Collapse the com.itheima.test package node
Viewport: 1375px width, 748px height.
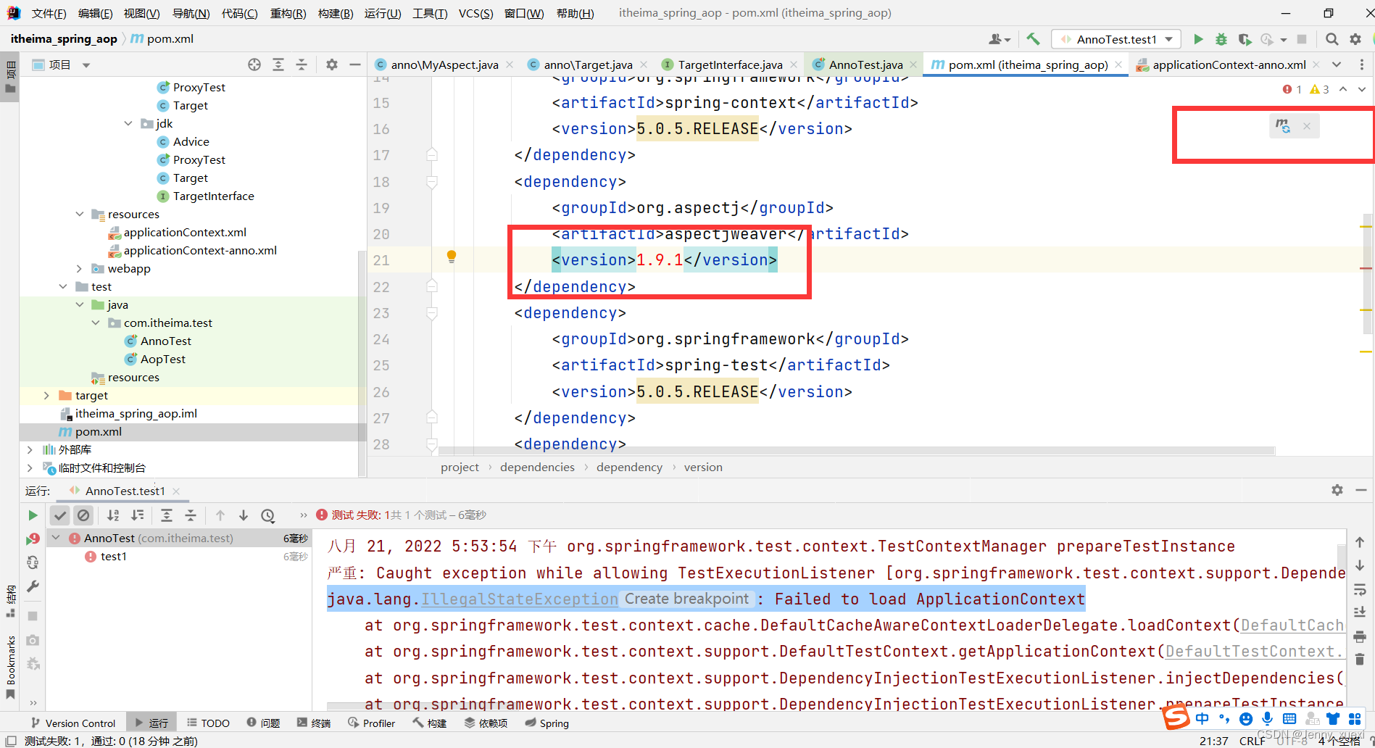pos(96,323)
